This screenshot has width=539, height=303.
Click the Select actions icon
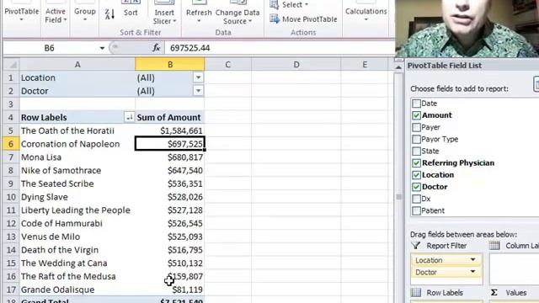click(x=274, y=5)
